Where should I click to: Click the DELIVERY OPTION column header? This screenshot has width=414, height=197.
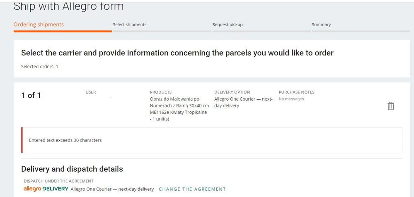[232, 92]
